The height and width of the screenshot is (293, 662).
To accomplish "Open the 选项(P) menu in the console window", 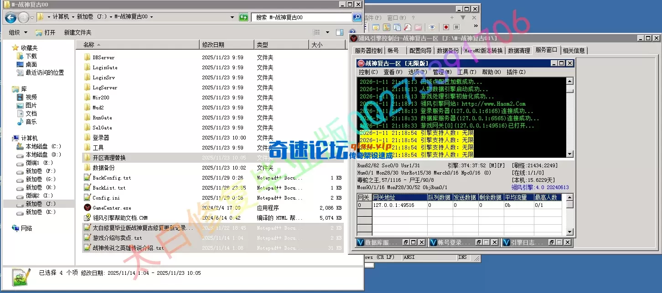I will point(418,72).
